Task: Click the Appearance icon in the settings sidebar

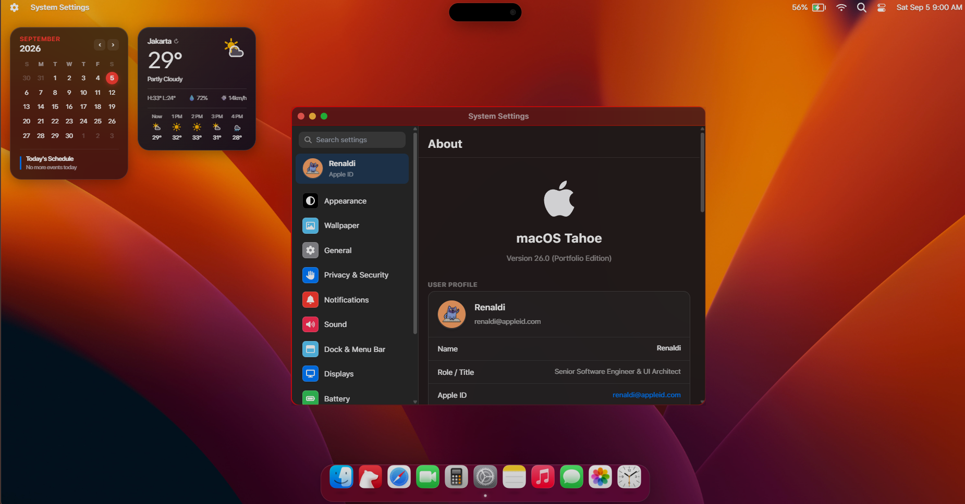Action: [310, 201]
